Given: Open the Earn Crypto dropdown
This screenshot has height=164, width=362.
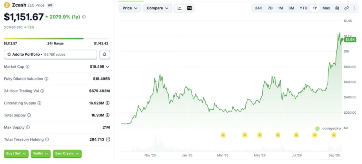Looking at the screenshot, I should [67, 154].
